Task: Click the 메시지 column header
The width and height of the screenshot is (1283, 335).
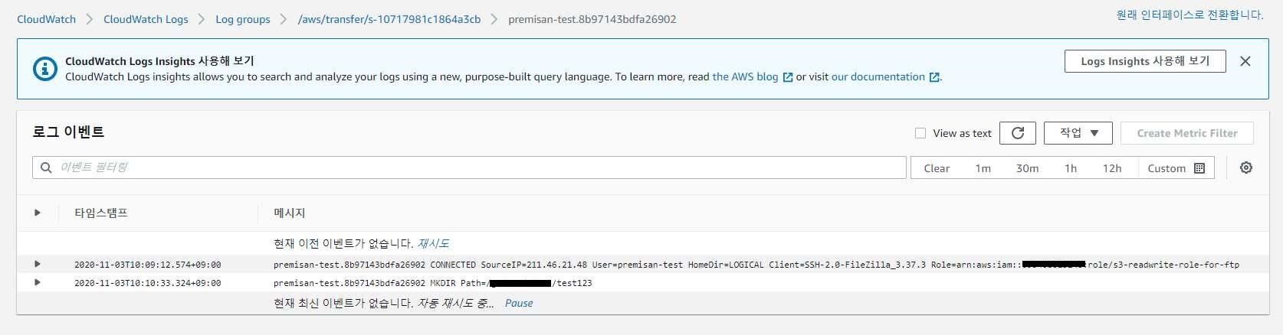Action: point(290,213)
